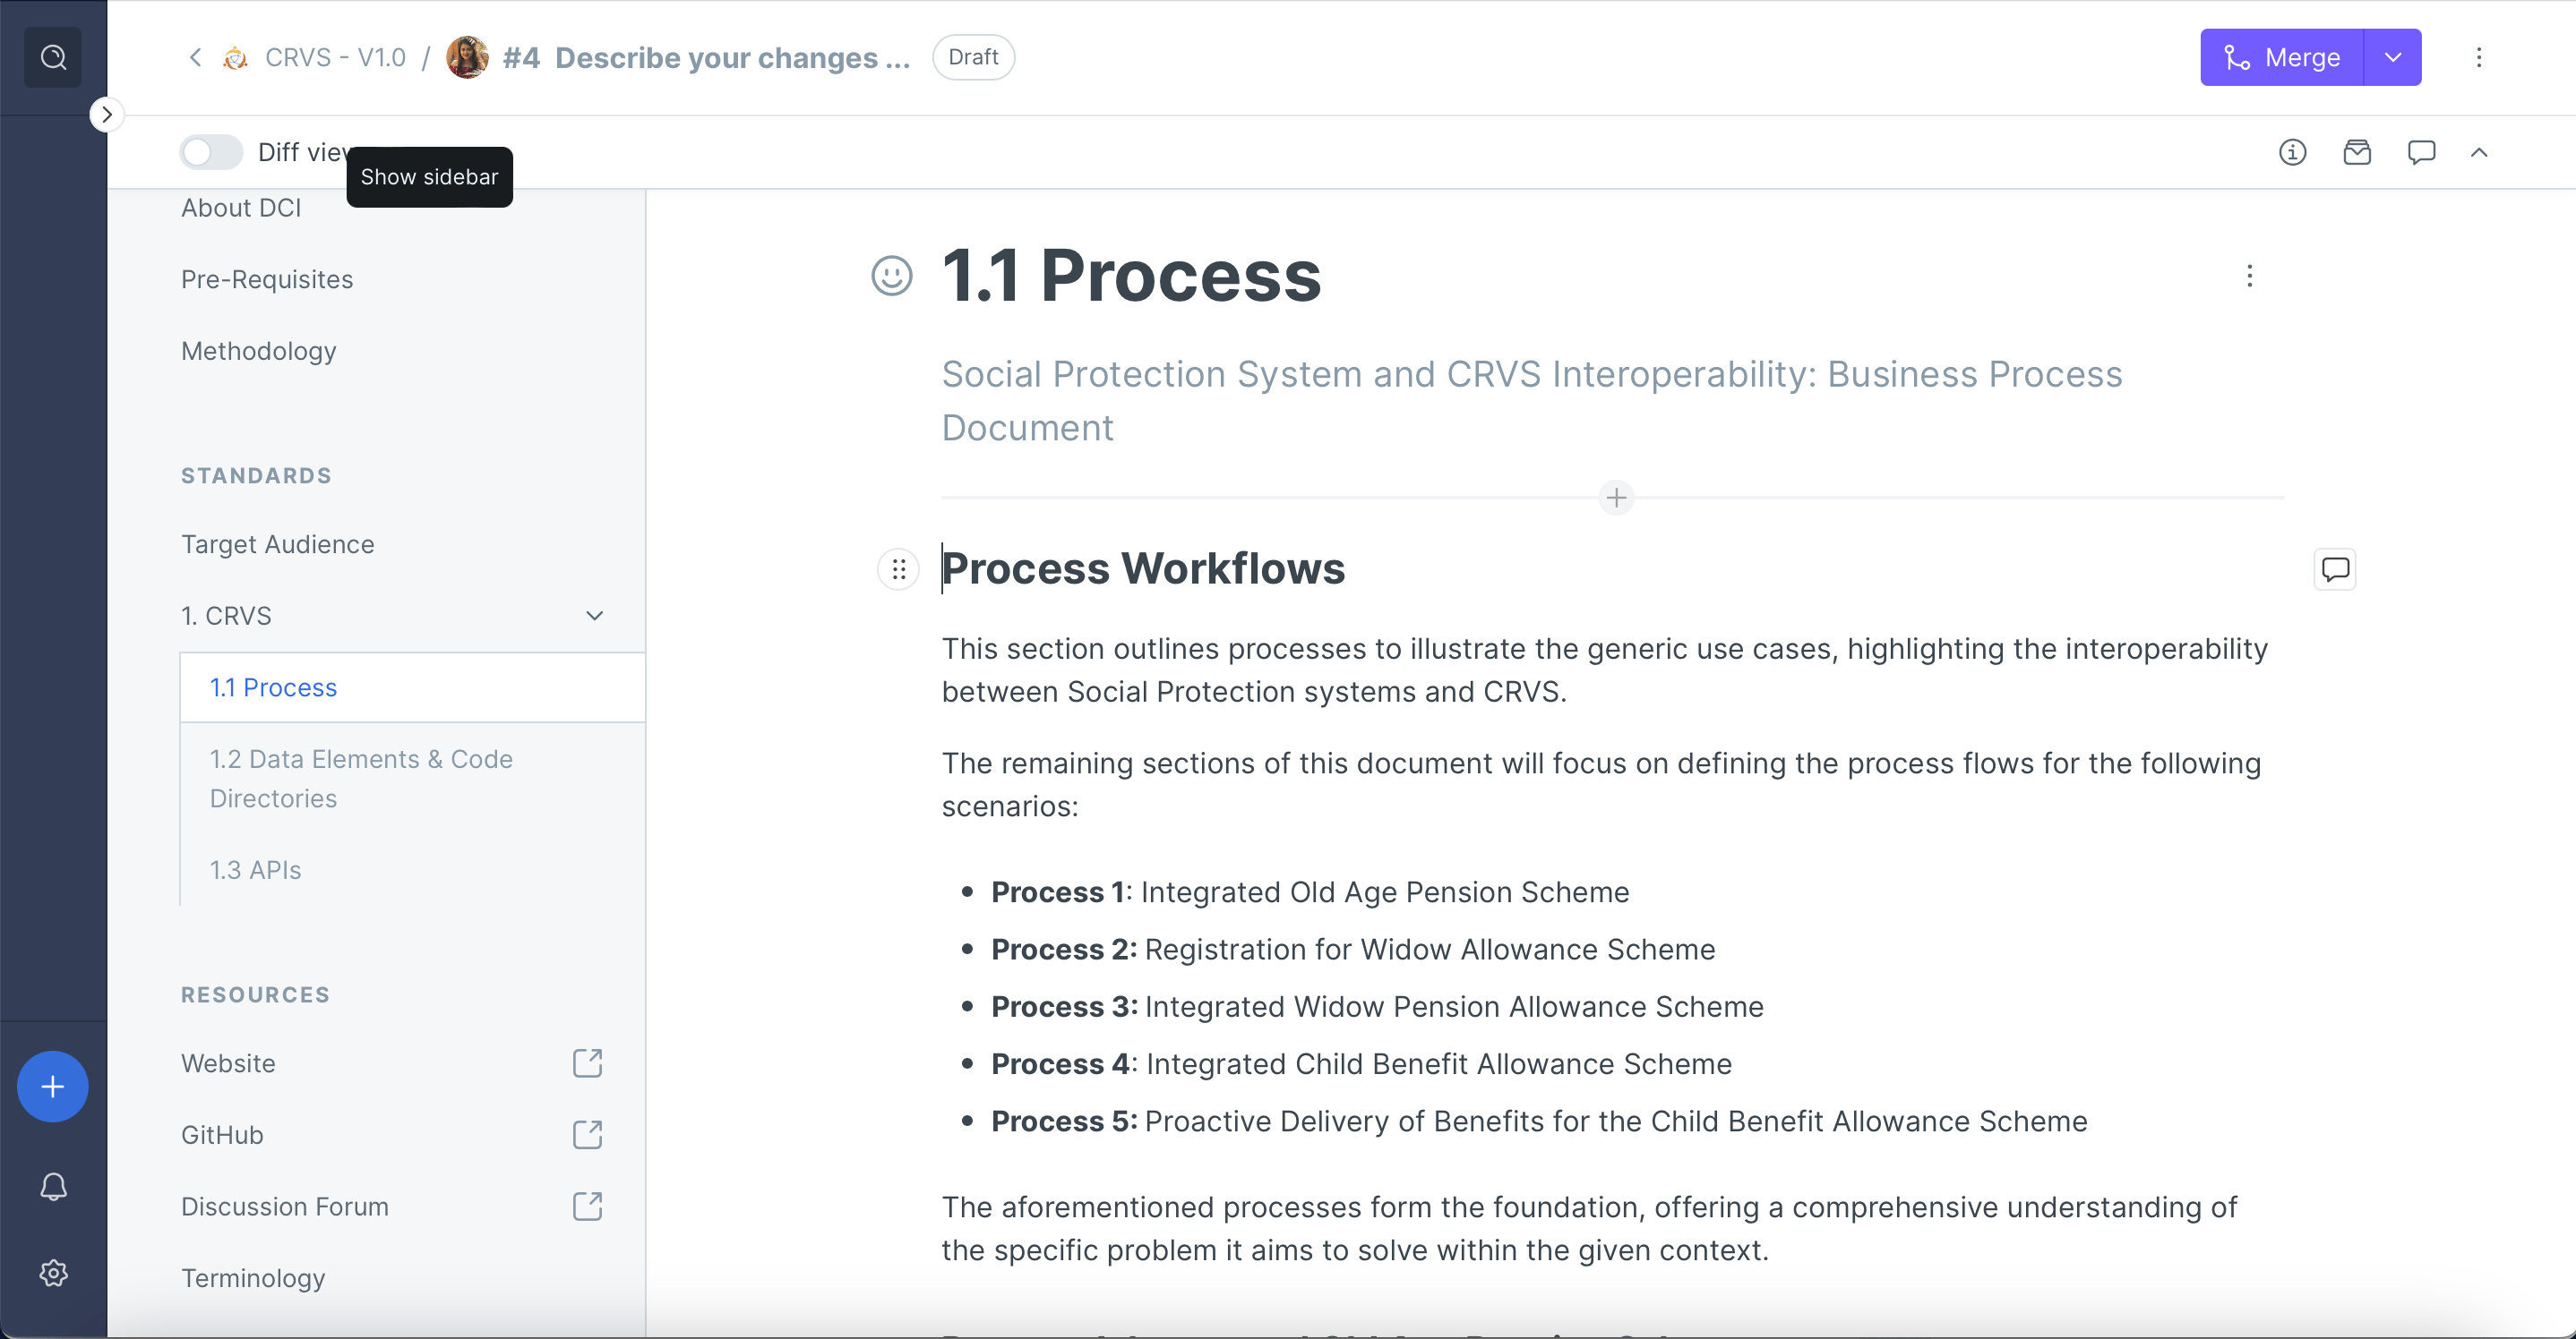Open the search icon in left rail
Viewport: 2576px width, 1339px height.
pyautogui.click(x=53, y=57)
